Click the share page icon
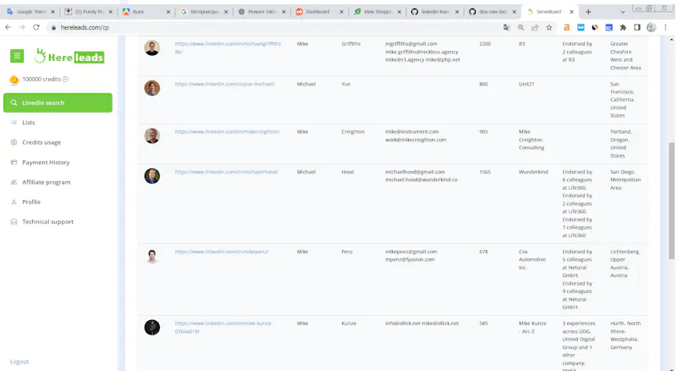The width and height of the screenshot is (677, 371). point(535,27)
